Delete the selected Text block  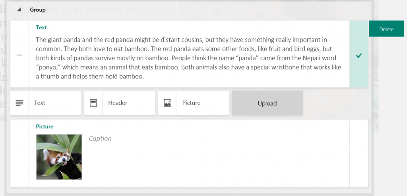(x=386, y=29)
